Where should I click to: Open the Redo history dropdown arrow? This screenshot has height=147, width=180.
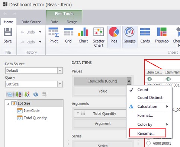[40, 42]
